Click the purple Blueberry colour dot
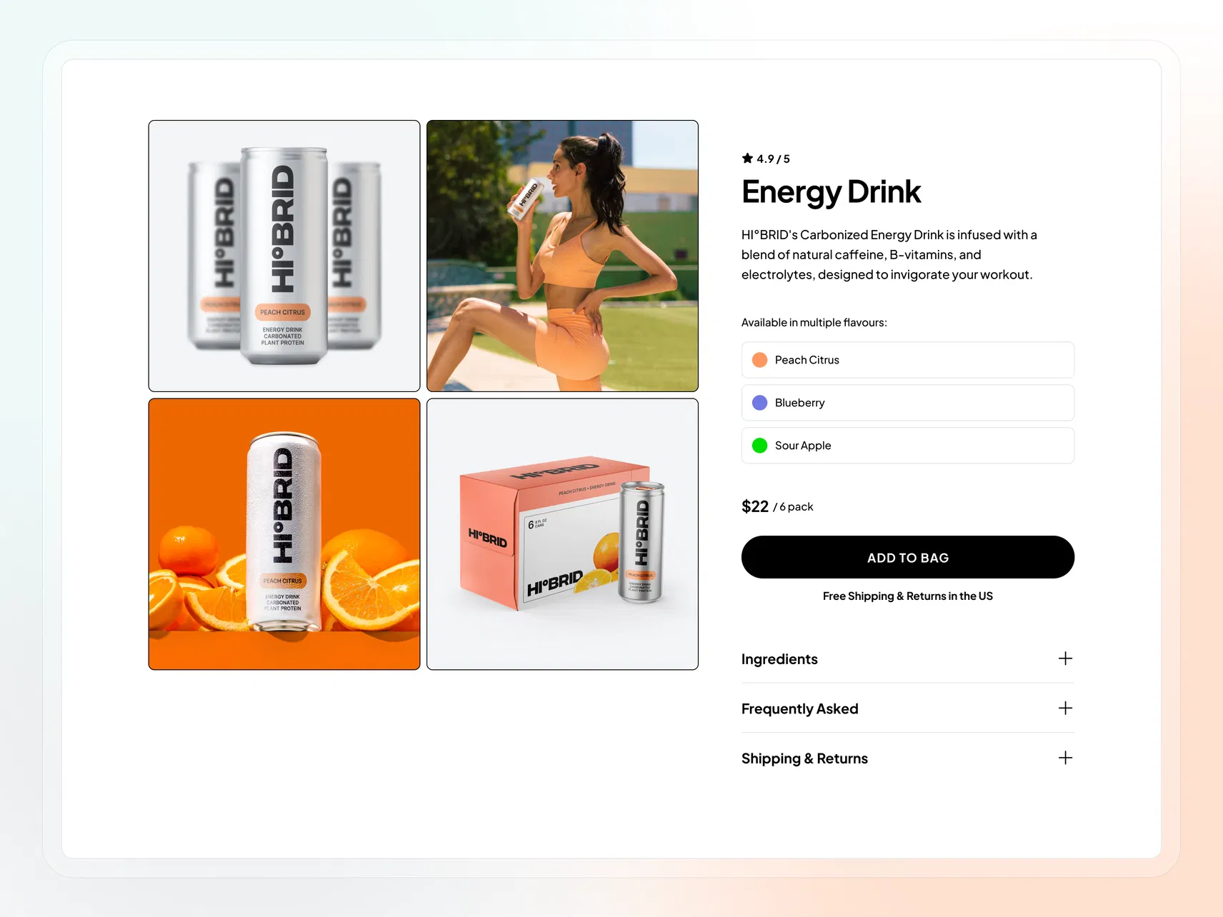The width and height of the screenshot is (1223, 917). pyautogui.click(x=760, y=403)
